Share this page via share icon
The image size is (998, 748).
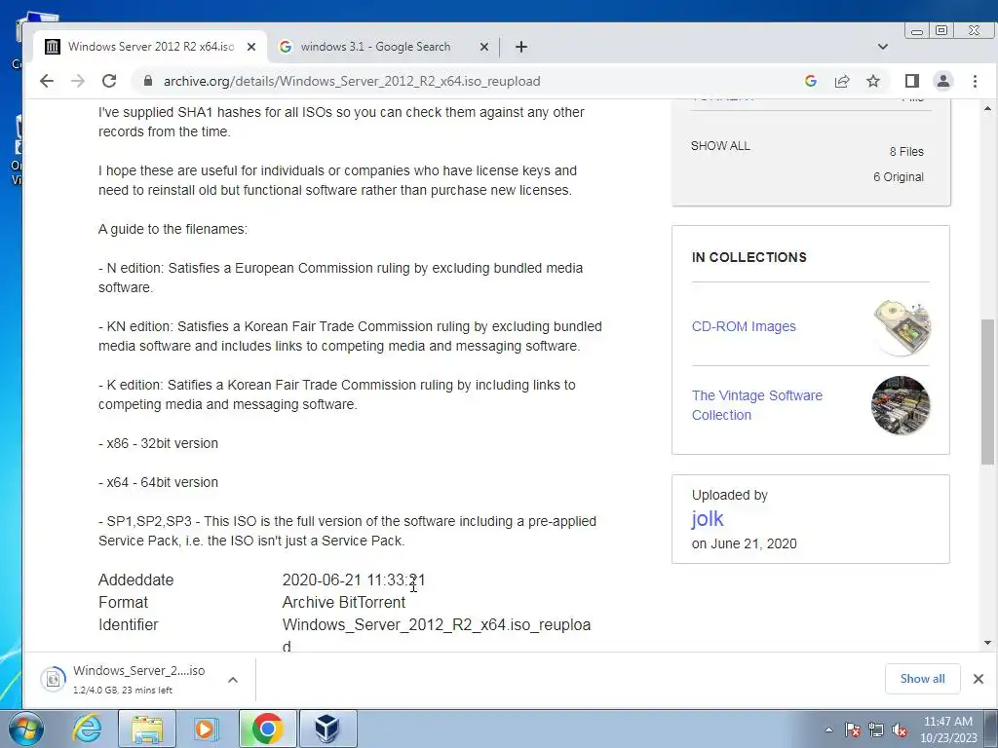pyautogui.click(x=842, y=81)
